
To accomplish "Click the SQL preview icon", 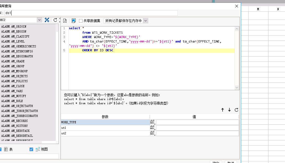I will [65, 21].
